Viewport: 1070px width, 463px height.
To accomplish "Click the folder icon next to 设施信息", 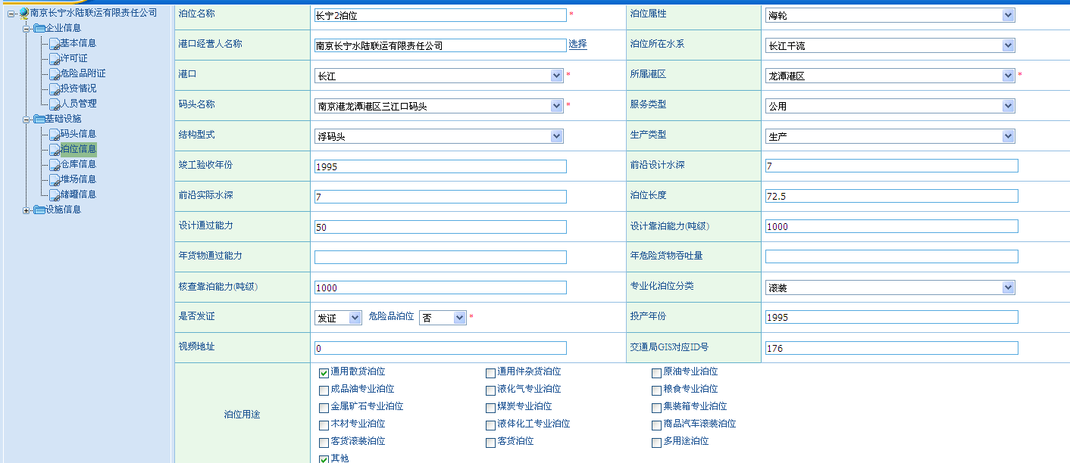I will tap(39, 210).
